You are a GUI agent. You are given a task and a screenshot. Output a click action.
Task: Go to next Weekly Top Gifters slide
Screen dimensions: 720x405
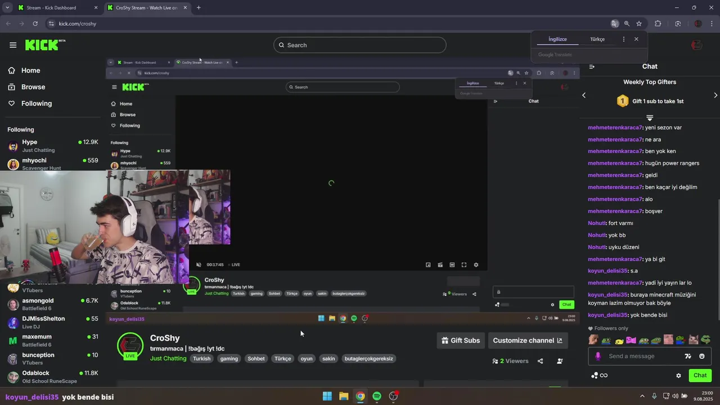pos(715,95)
